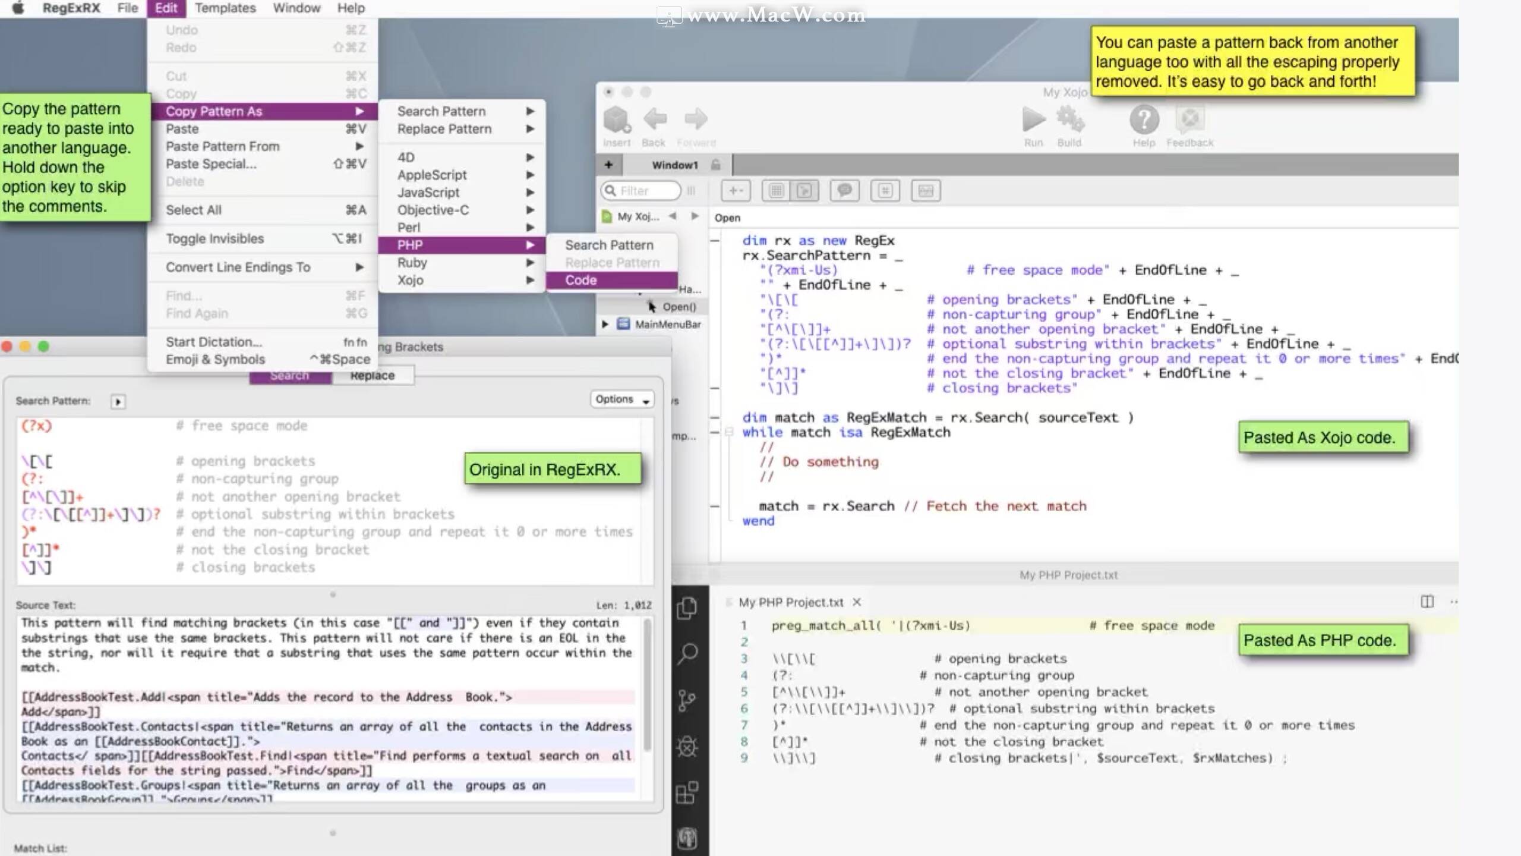
Task: Open the Apple menu
Action: [x=18, y=8]
